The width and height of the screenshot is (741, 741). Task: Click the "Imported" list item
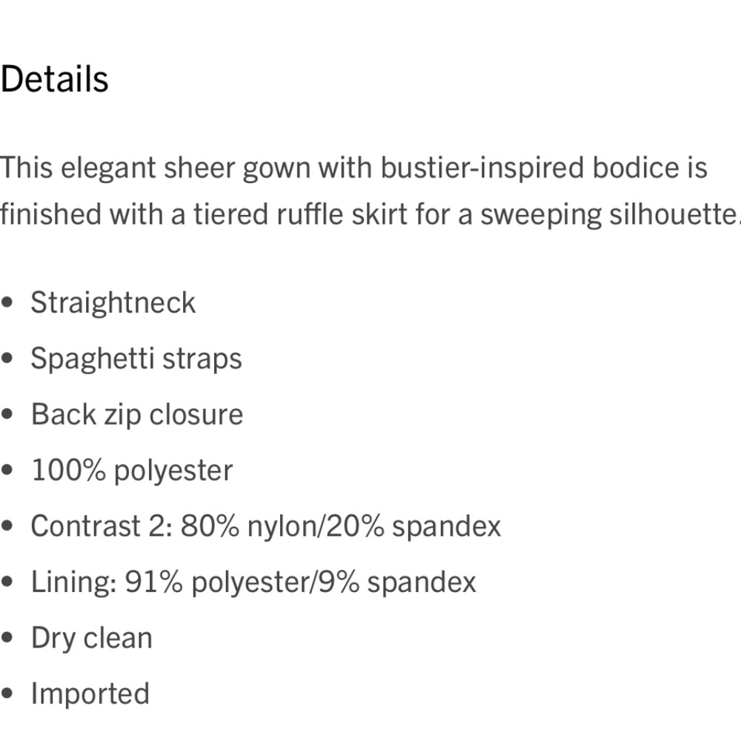tap(90, 694)
